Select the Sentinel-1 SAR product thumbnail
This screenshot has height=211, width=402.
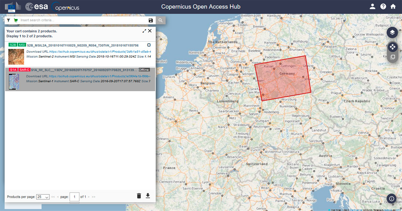[14, 82]
